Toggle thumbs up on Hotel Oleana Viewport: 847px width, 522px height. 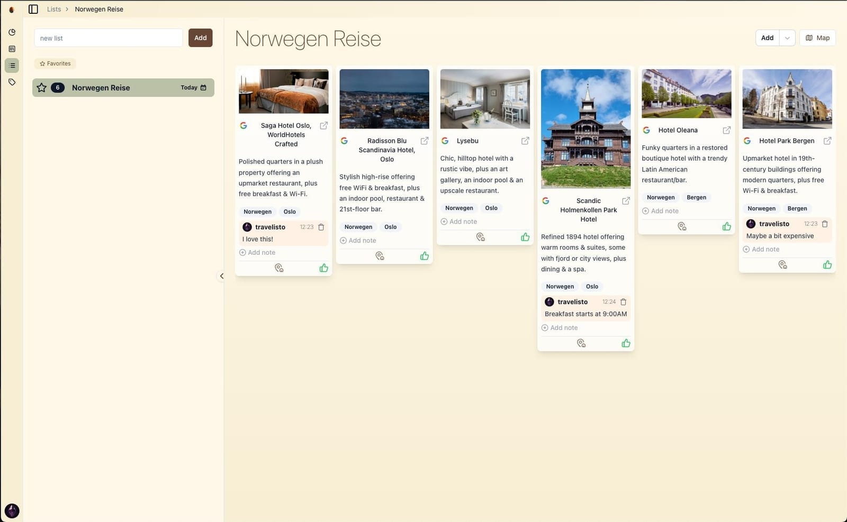tap(727, 226)
